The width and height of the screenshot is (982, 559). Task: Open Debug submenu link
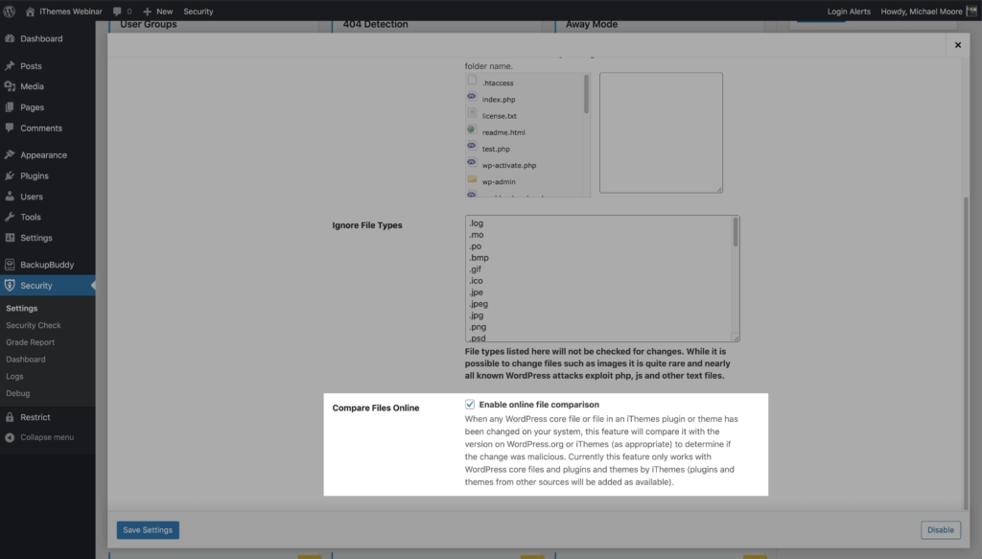17,393
